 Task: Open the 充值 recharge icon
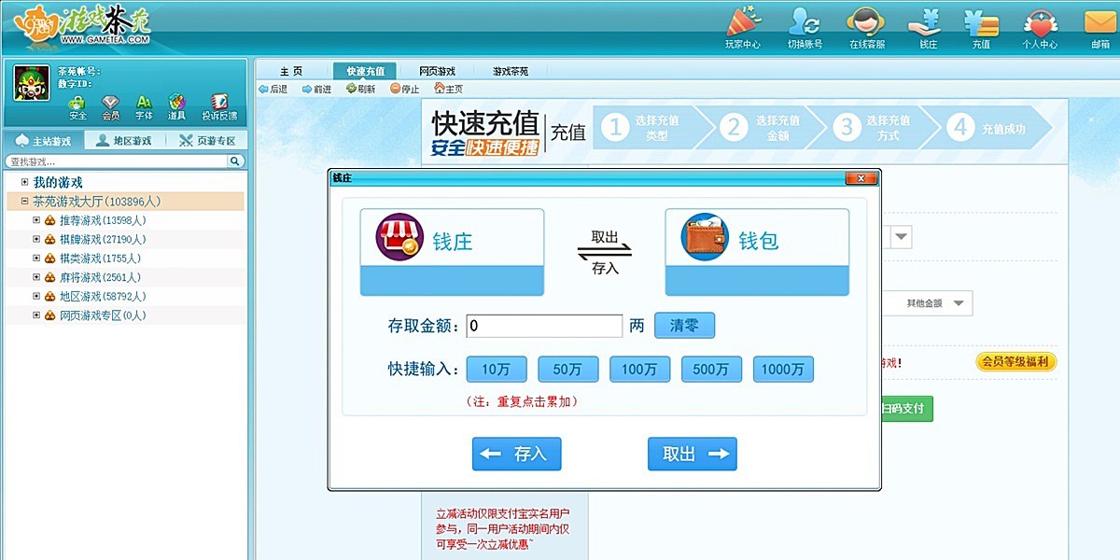coord(981,26)
